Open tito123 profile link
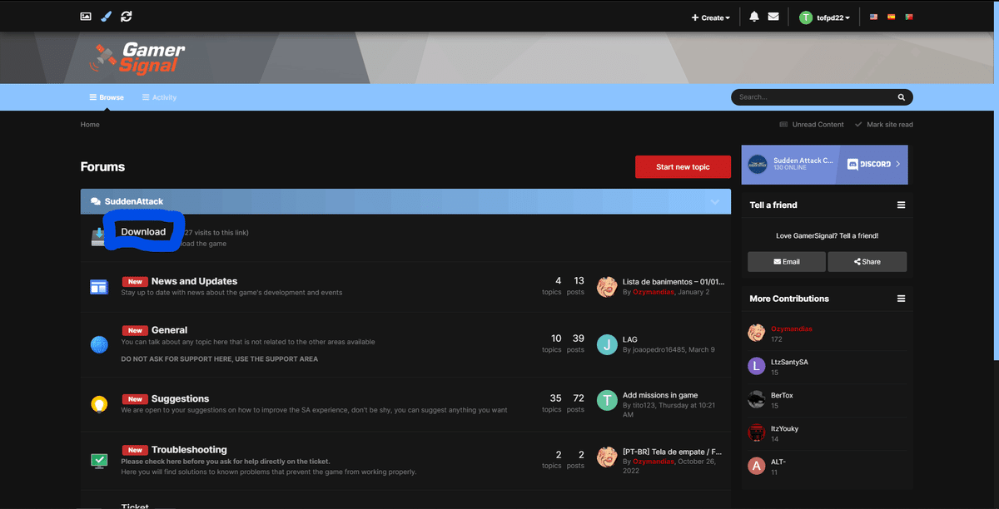 [x=645, y=405]
